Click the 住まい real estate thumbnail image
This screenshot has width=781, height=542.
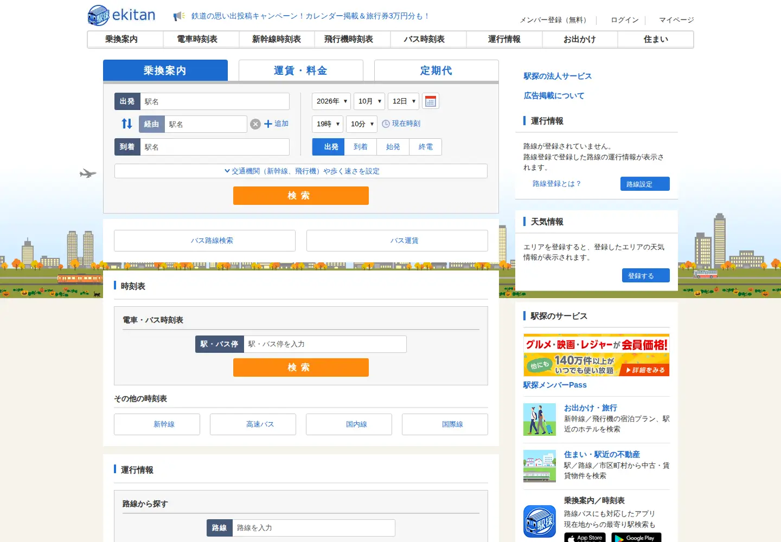540,466
